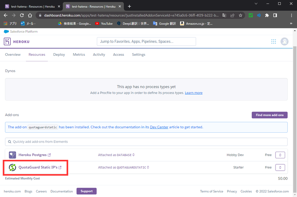Open the Blogs footer link
The width and height of the screenshot is (297, 197).
[29, 191]
